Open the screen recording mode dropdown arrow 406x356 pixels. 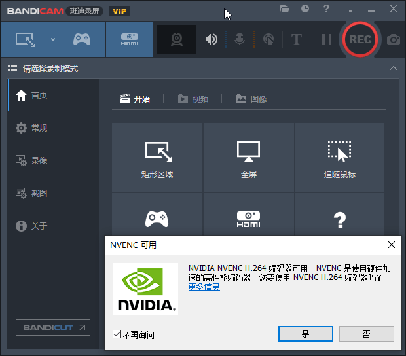(53, 39)
